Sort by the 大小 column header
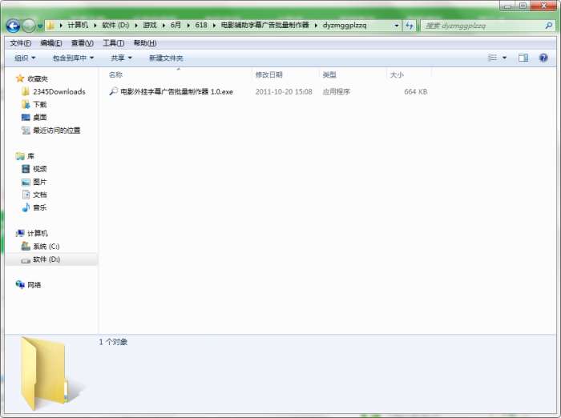 pos(397,74)
